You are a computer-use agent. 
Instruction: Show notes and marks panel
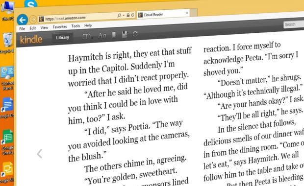125,34
